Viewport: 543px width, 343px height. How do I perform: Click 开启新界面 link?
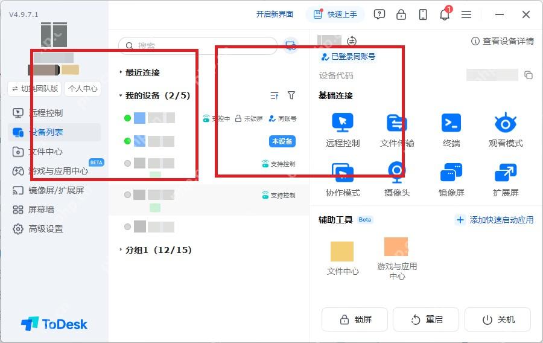point(275,14)
